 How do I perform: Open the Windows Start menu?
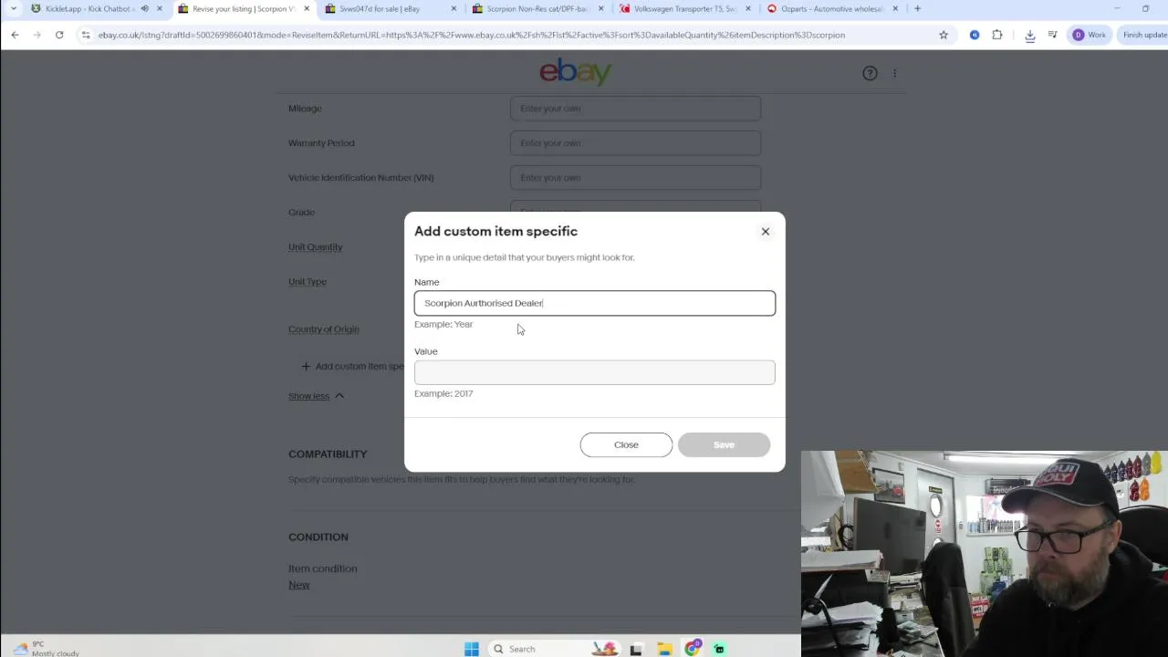click(472, 649)
